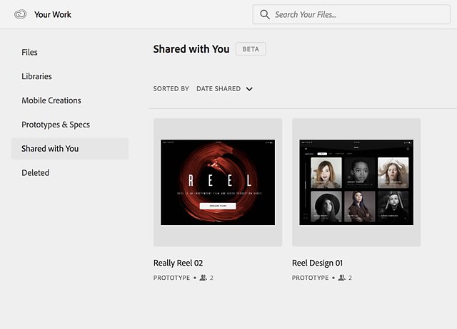Open the Reel Design 01 thumbnail
The height and width of the screenshot is (329, 457).
pos(356,182)
